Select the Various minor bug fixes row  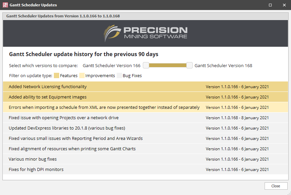pos(145,159)
